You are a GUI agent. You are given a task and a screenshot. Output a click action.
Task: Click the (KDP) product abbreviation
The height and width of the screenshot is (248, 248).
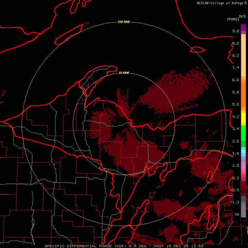[120, 246]
